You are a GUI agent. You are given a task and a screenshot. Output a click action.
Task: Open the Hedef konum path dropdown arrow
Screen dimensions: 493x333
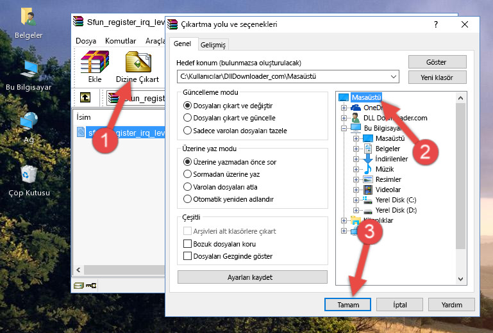click(x=392, y=77)
